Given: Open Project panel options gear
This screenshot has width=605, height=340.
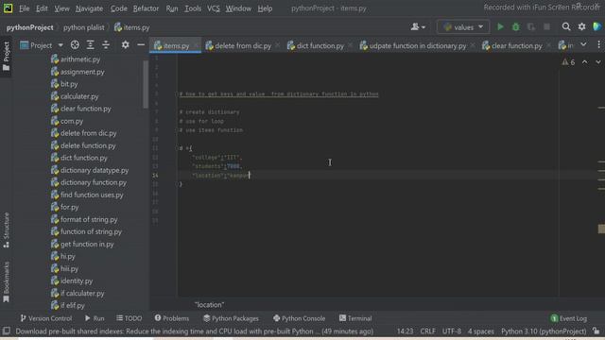Looking at the screenshot, I should tap(125, 45).
